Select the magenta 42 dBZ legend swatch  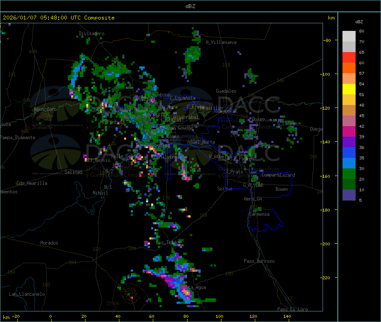349,131
